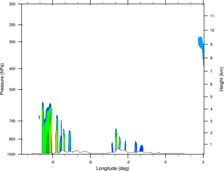224x171 pixels.
Task: Click the 1 km height label
Action: [211, 144]
